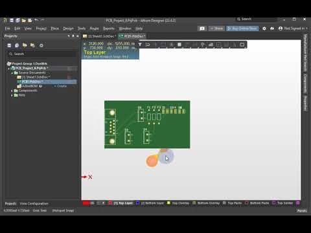Open the Route menu
Screen dimensions: 311x233
click(x=94, y=28)
